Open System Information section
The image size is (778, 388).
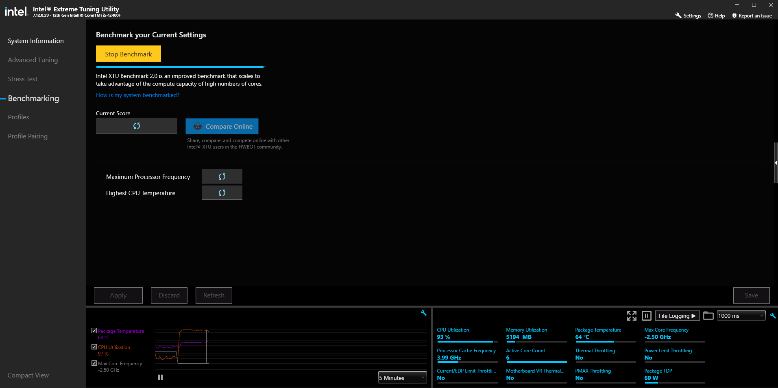(x=36, y=41)
